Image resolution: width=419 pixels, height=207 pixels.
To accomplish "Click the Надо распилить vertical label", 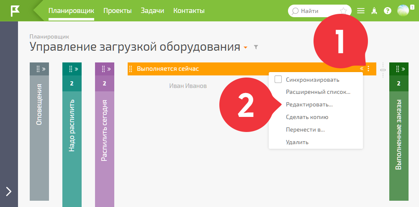I will [72, 126].
